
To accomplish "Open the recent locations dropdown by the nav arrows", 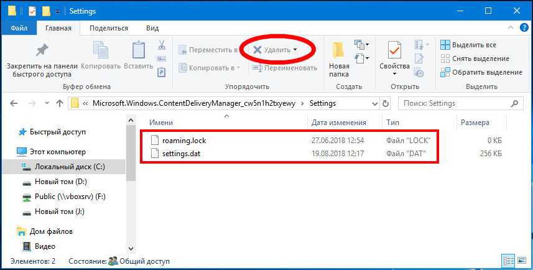I will (47, 103).
